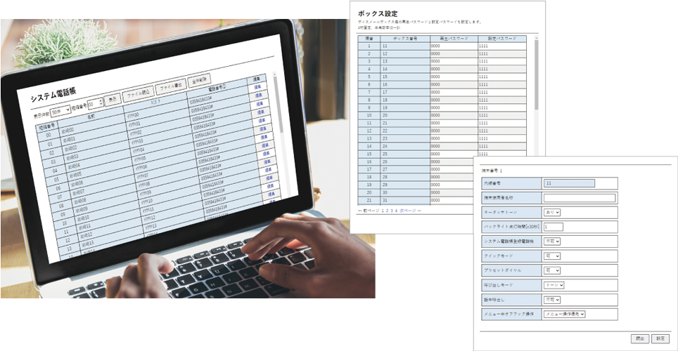Select the ボックス番号 column header
The height and width of the screenshot is (351, 678).
click(405, 39)
